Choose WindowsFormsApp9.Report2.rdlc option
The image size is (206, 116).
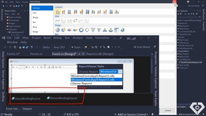coord(97,80)
